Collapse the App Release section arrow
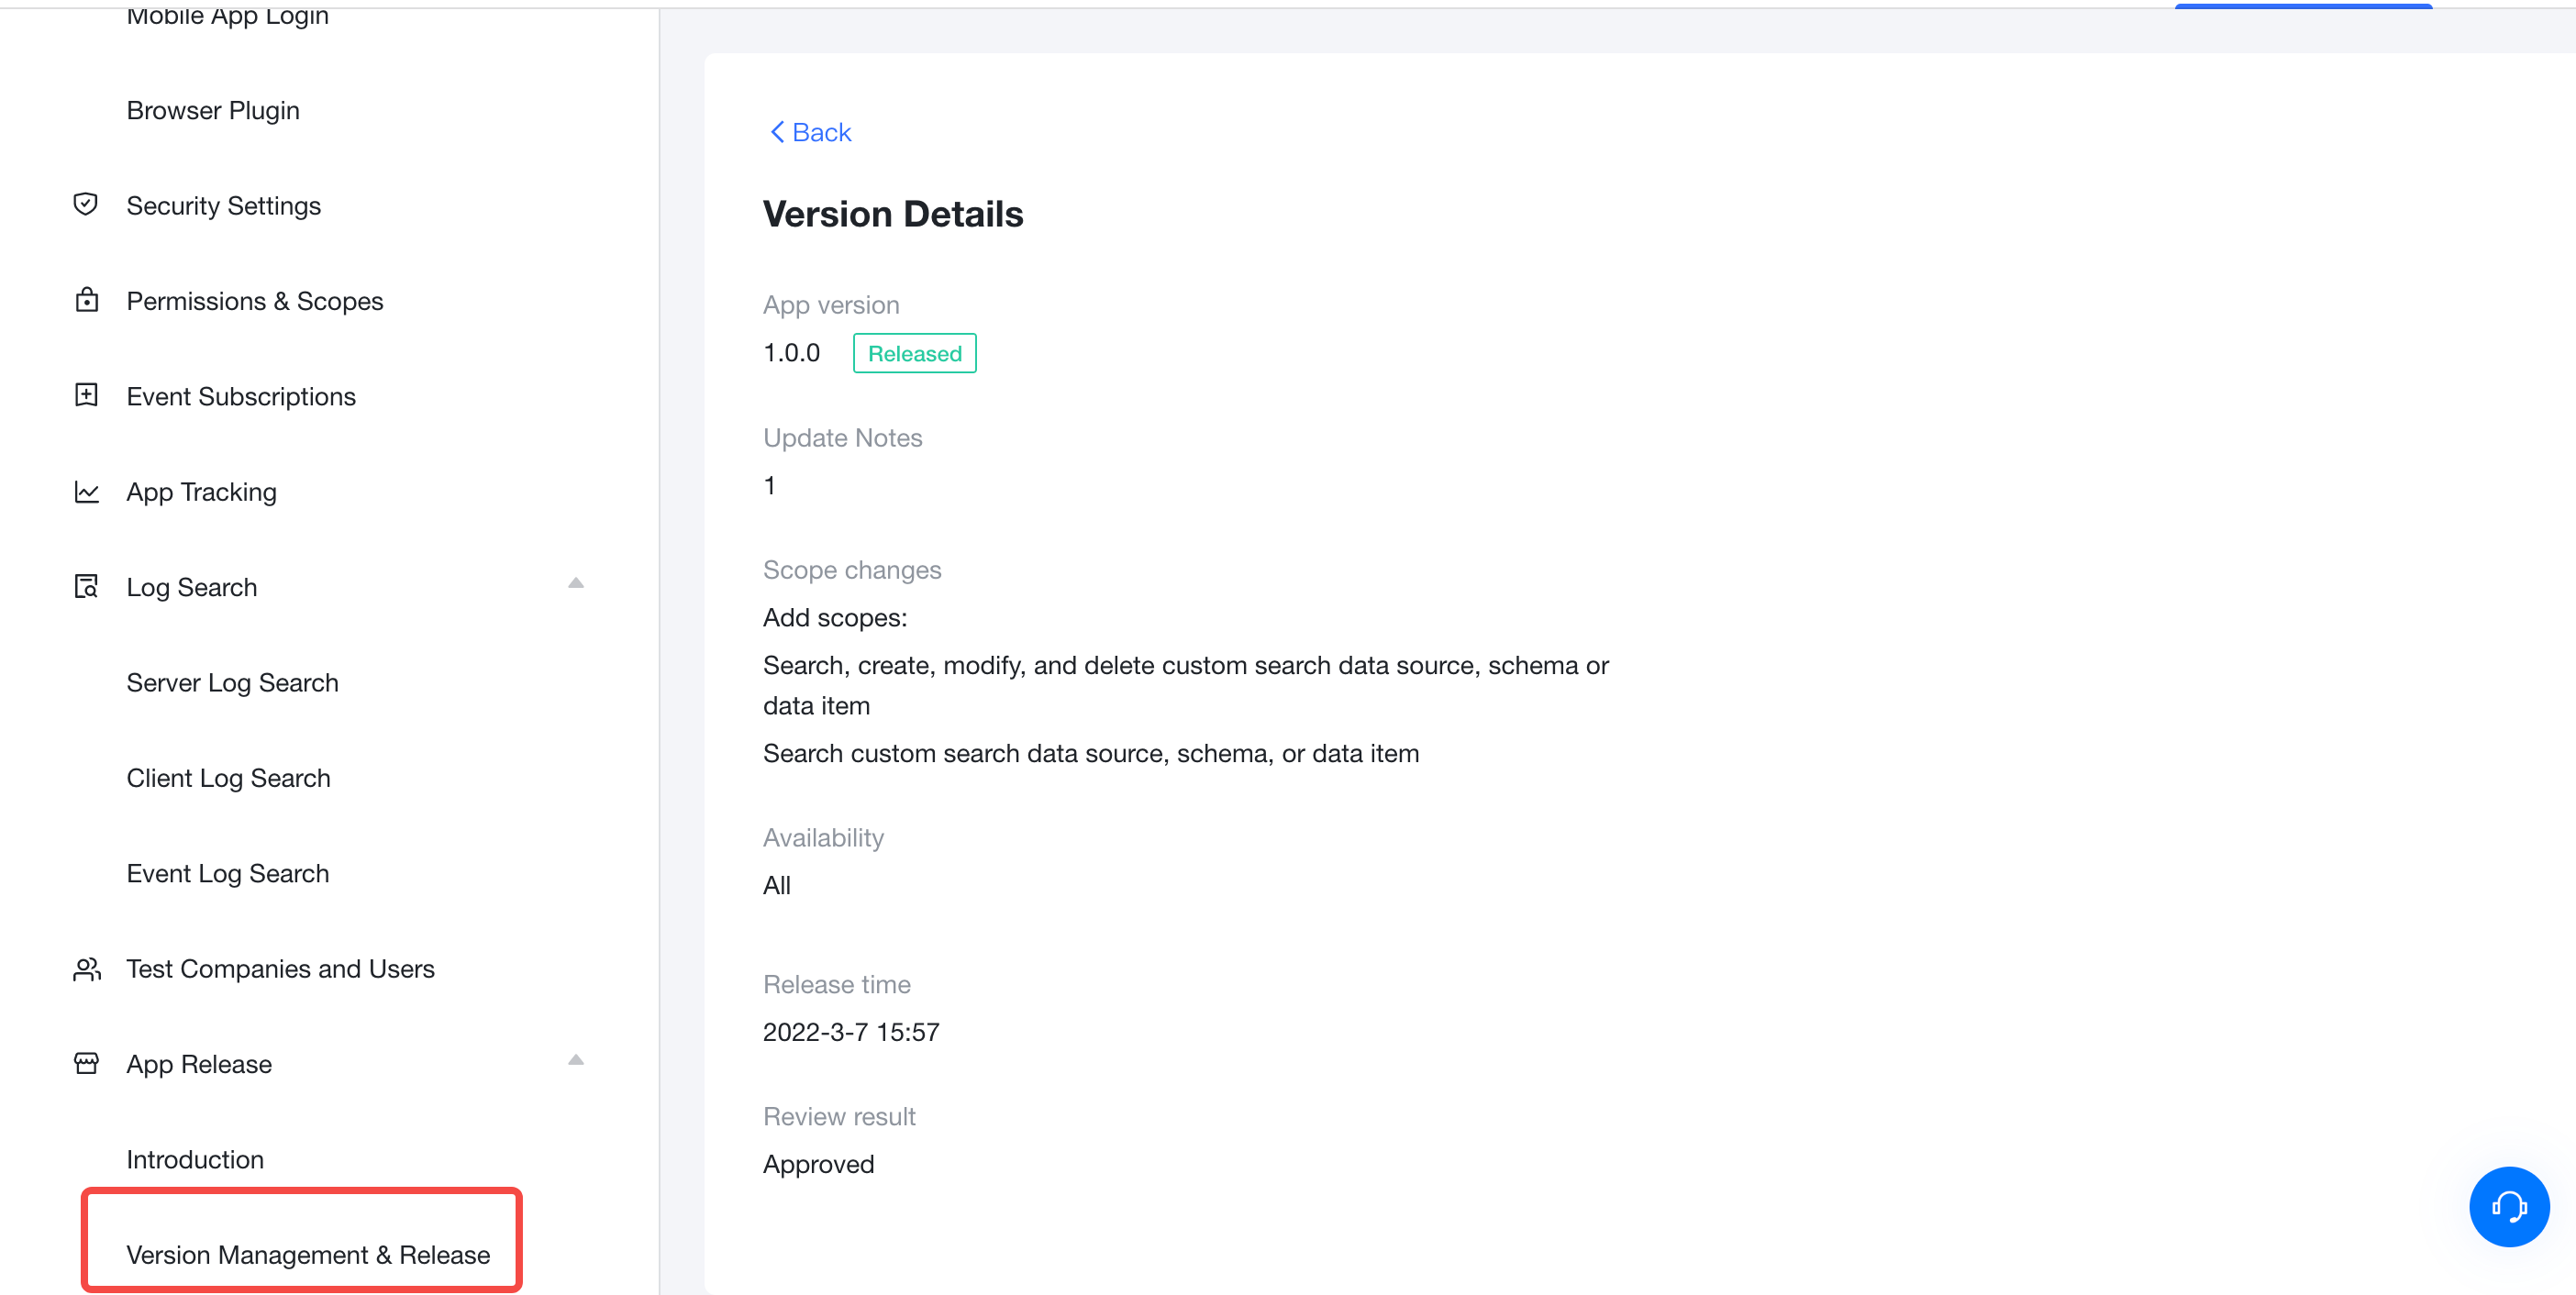 (x=575, y=1060)
